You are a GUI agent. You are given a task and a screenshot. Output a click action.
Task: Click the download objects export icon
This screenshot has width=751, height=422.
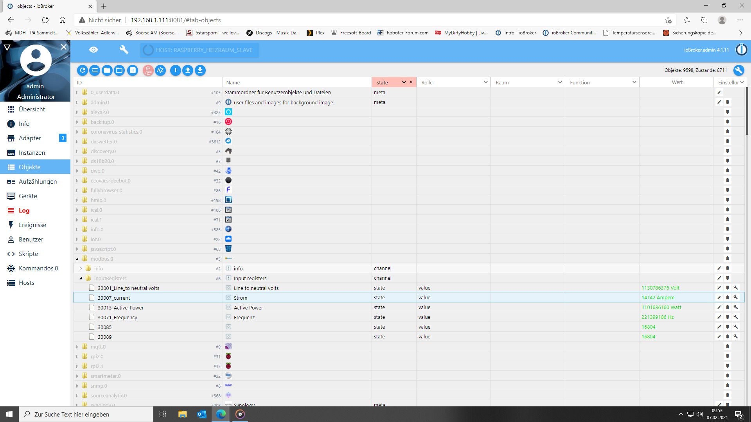(200, 70)
